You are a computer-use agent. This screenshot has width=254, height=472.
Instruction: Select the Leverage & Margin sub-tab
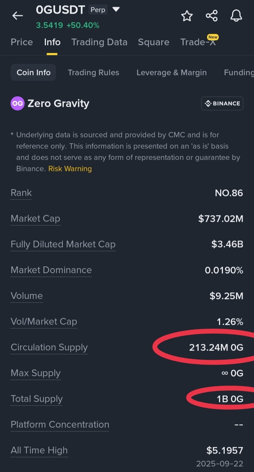(x=171, y=72)
